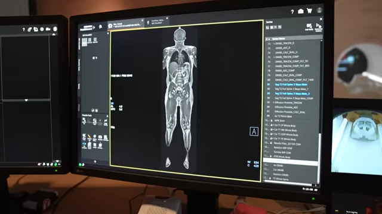Open the shopping cart icon in top bar
This screenshot has height=214, width=382.
pos(309,11)
